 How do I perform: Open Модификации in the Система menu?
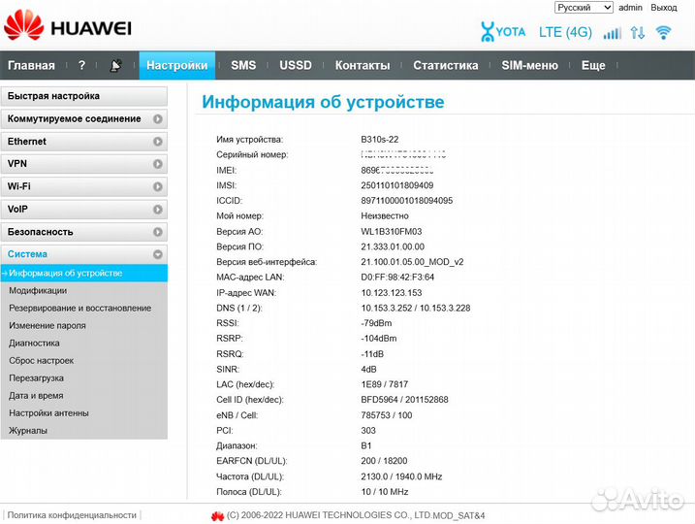click(x=38, y=290)
